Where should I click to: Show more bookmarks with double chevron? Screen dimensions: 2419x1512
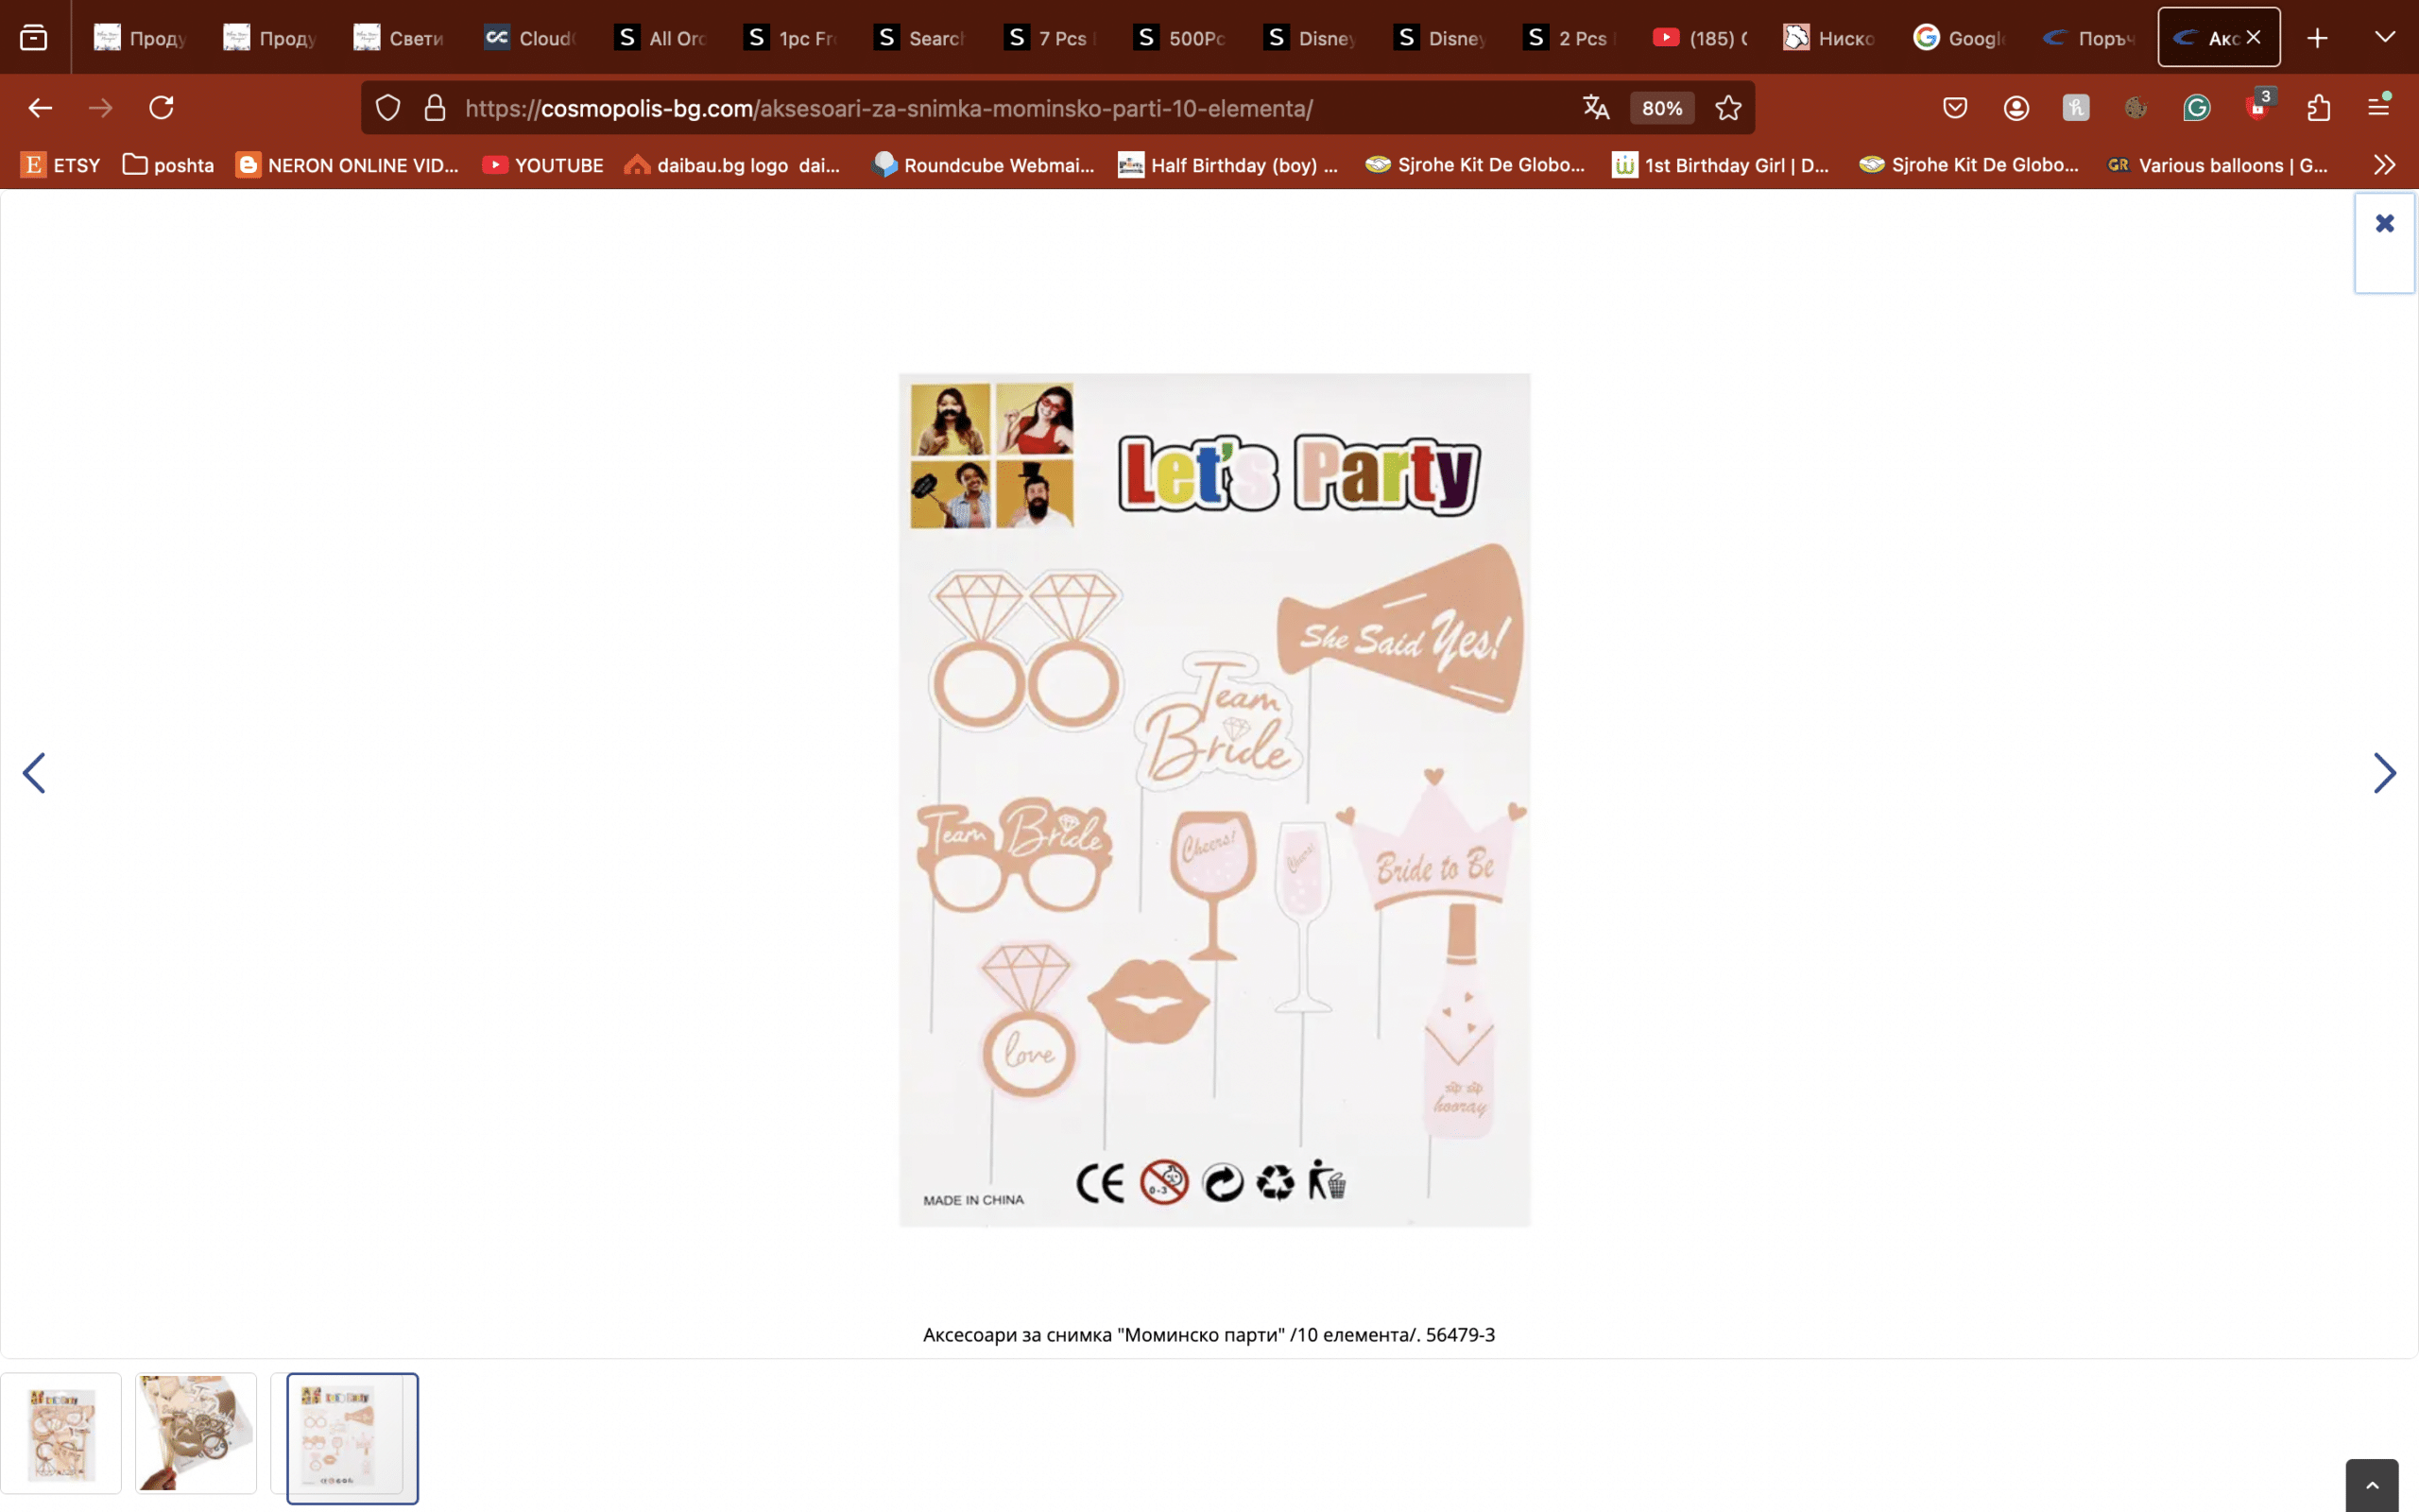point(2384,165)
